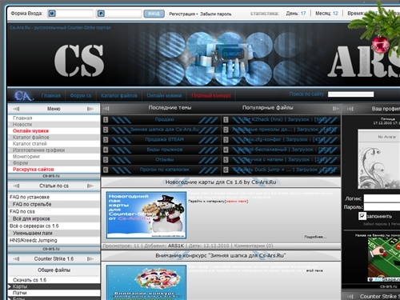400x300 pixels.
Task: Open the Регистрация link
Action: (x=182, y=14)
